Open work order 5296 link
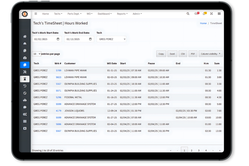Image resolution: width=249 pixels, height=166 pixels. click(58, 97)
